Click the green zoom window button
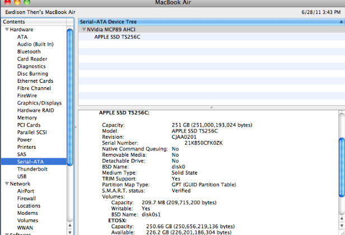This screenshot has width=345, height=235. click(x=27, y=2)
